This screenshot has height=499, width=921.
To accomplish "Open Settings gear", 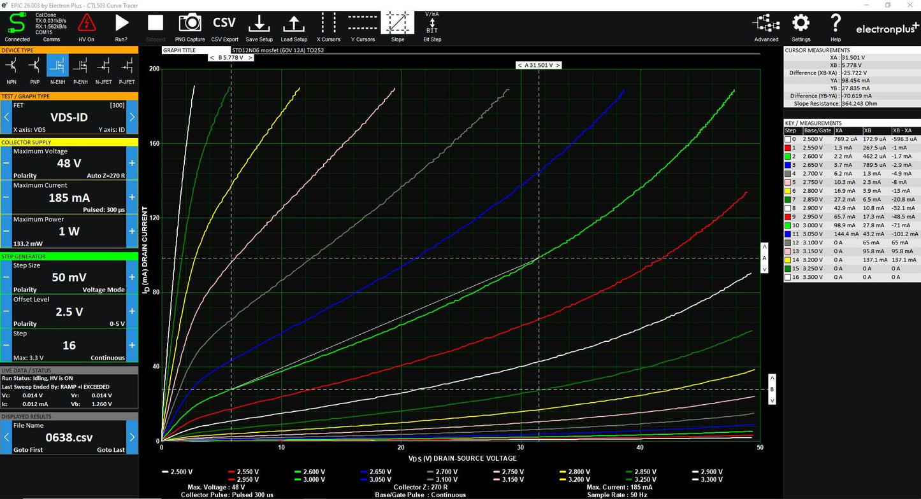I will [801, 24].
